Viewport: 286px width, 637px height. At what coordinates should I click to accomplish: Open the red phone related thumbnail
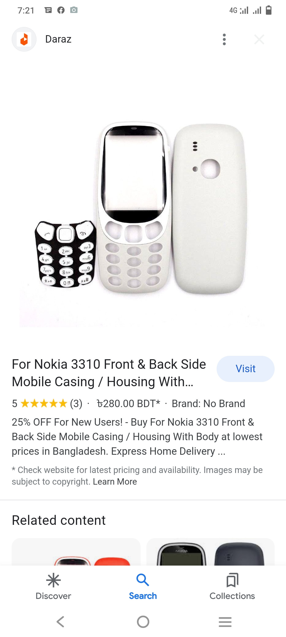pyautogui.click(x=76, y=552)
